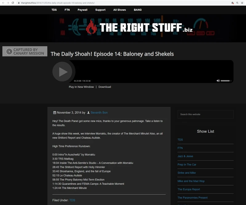
Task: Visit the Seventh Son author profile
Action: [99, 112]
